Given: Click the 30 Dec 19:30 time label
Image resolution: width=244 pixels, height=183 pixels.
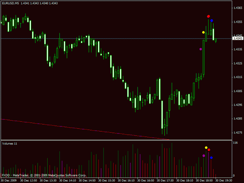Looking at the screenshot, I should (224, 180).
